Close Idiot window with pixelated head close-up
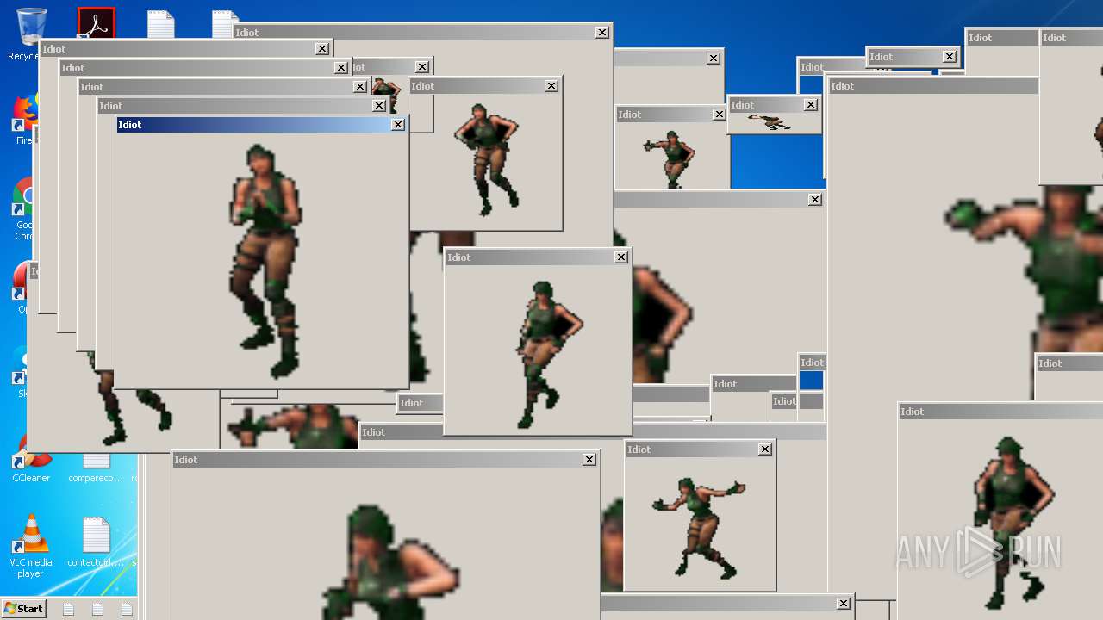 [589, 460]
